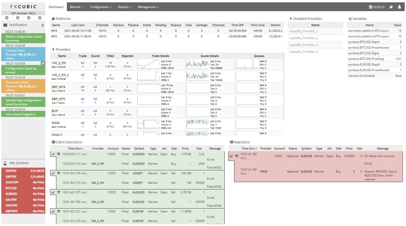Expand the Configuration dropdown menu
Image resolution: width=406 pixels, height=226 pixels.
pos(101,7)
